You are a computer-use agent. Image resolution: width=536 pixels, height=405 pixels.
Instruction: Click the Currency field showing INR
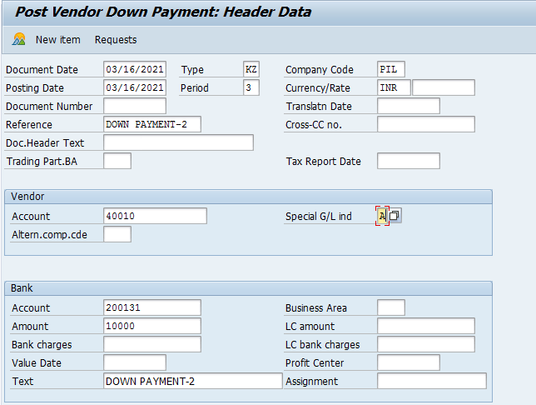[x=394, y=87]
